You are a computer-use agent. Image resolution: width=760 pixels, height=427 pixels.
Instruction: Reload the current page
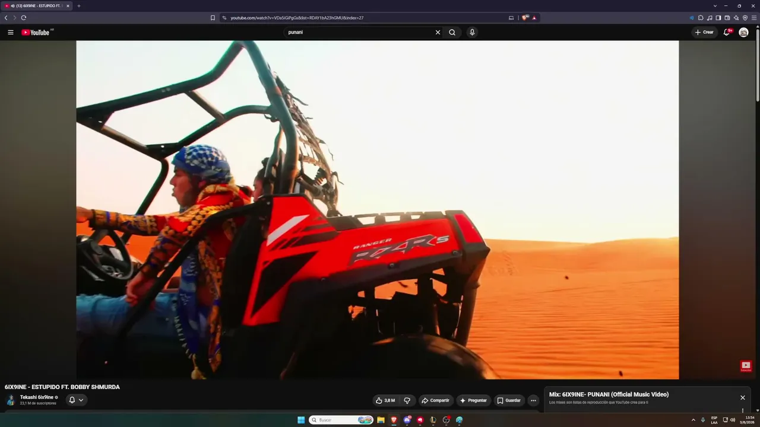coord(24,18)
